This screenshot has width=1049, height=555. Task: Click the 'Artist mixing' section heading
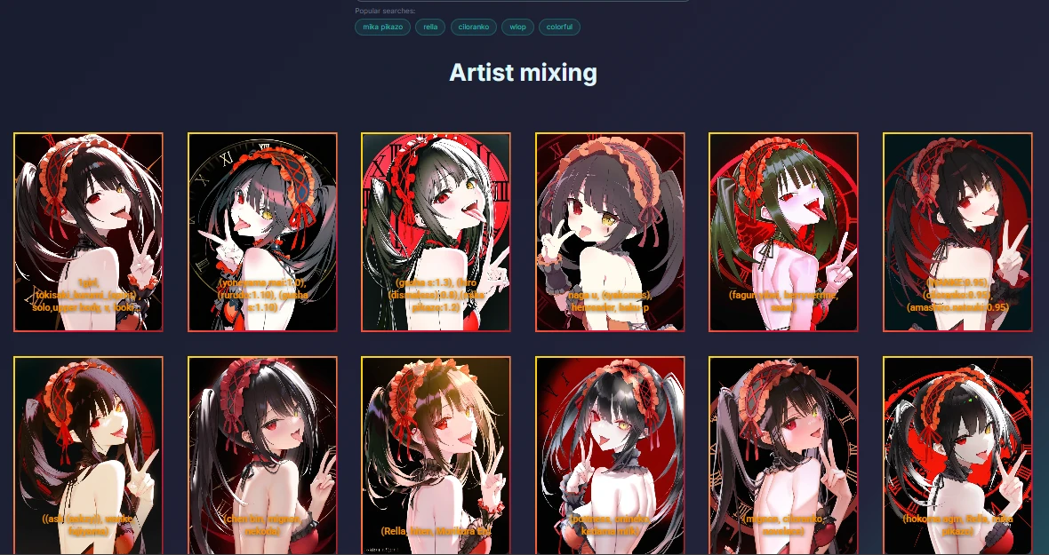pyautogui.click(x=523, y=72)
